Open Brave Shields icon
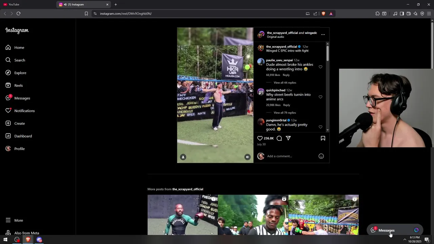Viewport: 434px width, 244px height. [323, 14]
